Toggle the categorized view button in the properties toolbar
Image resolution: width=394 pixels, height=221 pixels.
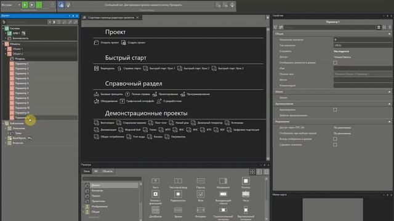[379, 27]
